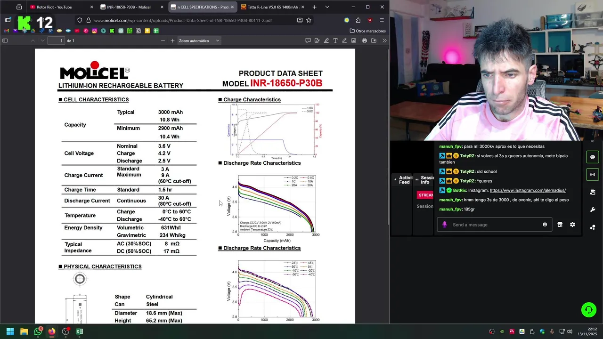Print the PDF document
Image resolution: width=603 pixels, height=339 pixels.
365,40
